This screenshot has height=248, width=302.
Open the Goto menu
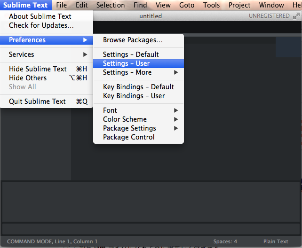[x=187, y=5]
